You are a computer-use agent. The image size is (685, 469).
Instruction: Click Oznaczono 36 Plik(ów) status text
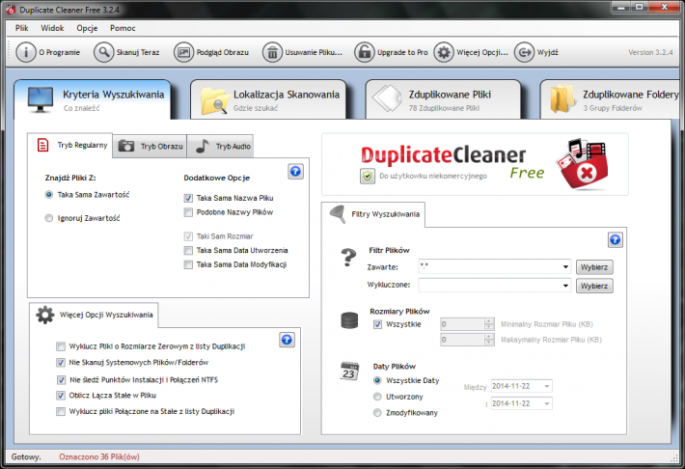[x=99, y=457]
